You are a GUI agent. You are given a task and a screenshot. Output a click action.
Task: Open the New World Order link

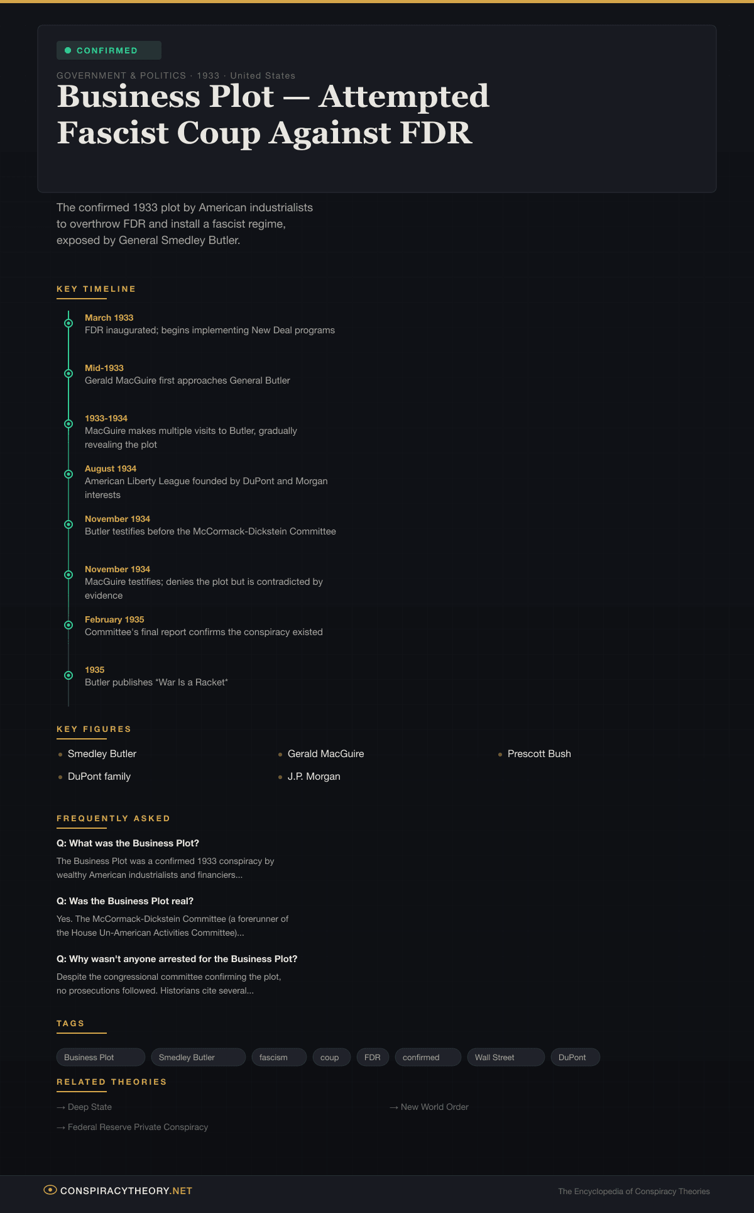point(434,1107)
